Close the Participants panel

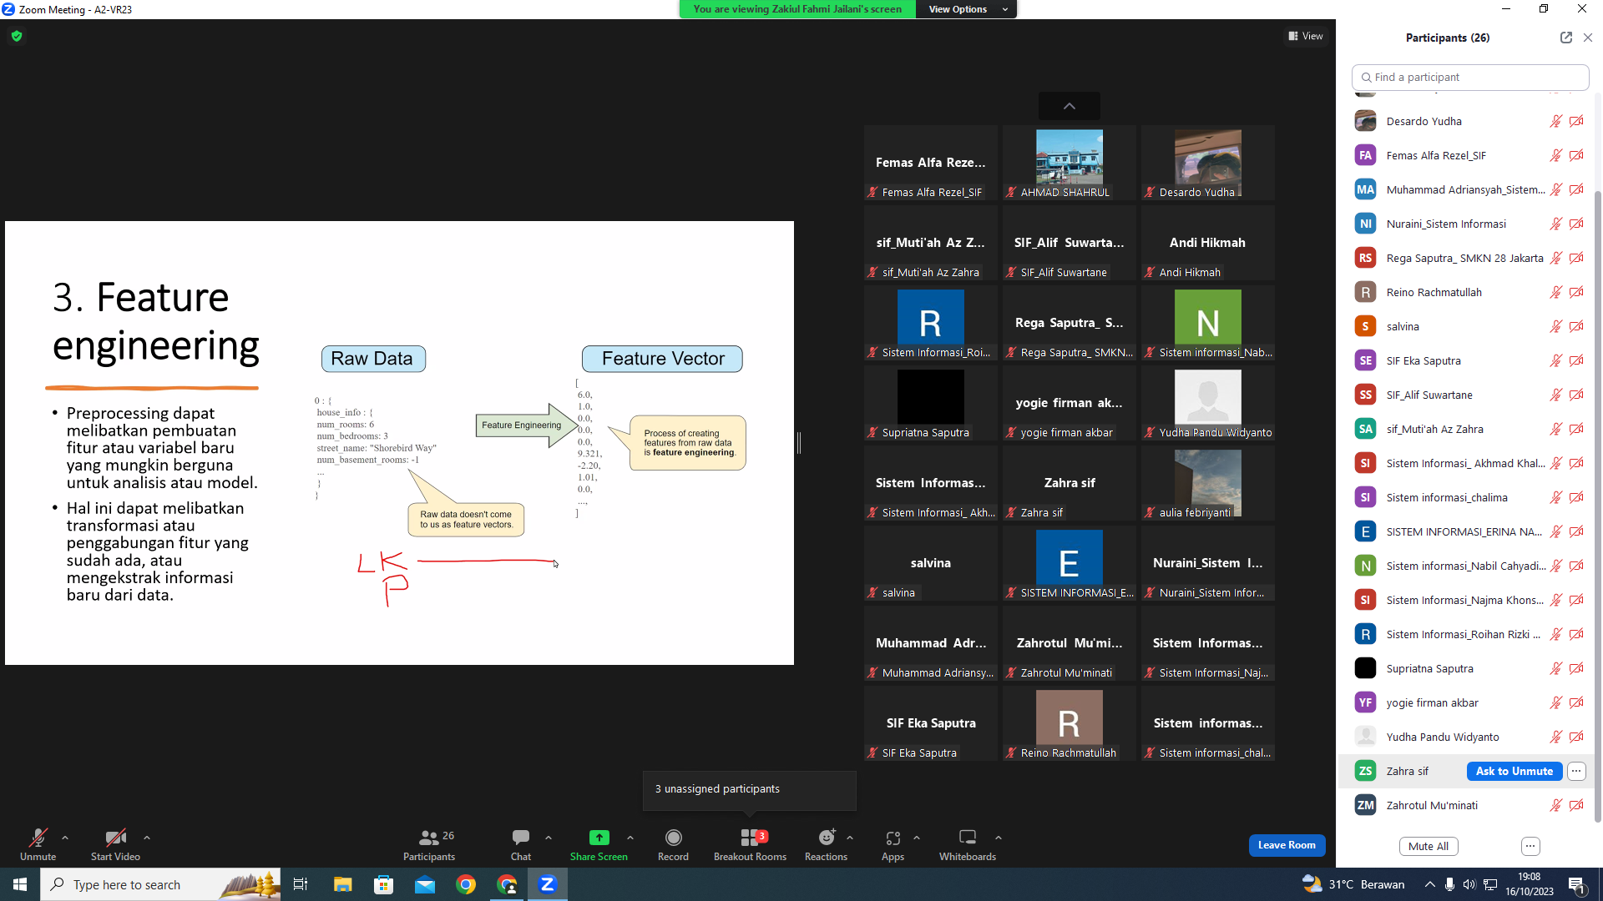point(1588,38)
